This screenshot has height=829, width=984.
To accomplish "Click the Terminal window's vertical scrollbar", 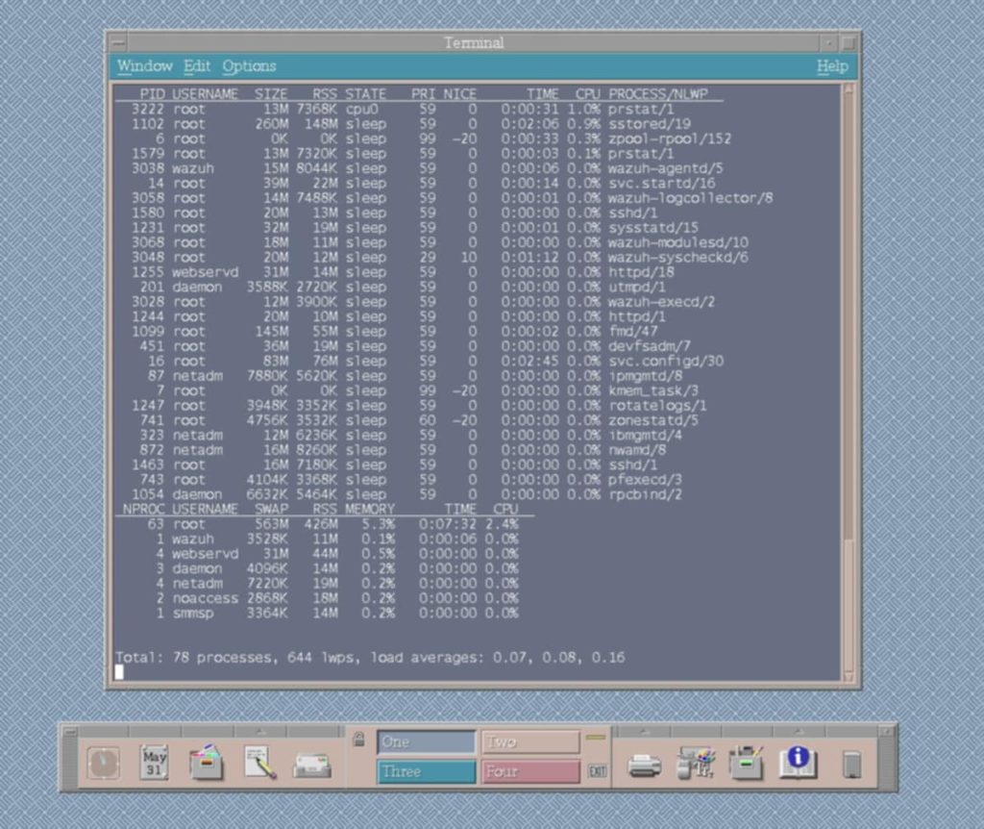I will point(848,385).
